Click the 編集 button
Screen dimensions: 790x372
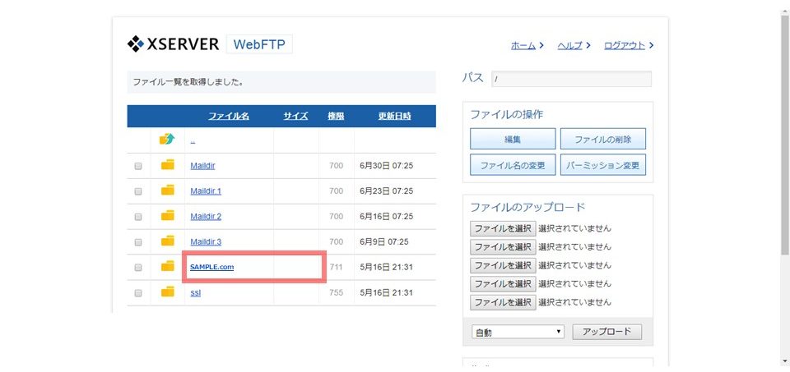(x=513, y=139)
